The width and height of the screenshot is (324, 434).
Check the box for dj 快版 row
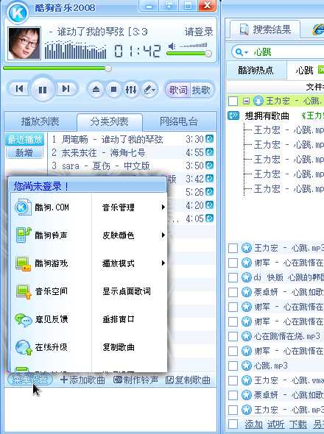tap(233, 277)
